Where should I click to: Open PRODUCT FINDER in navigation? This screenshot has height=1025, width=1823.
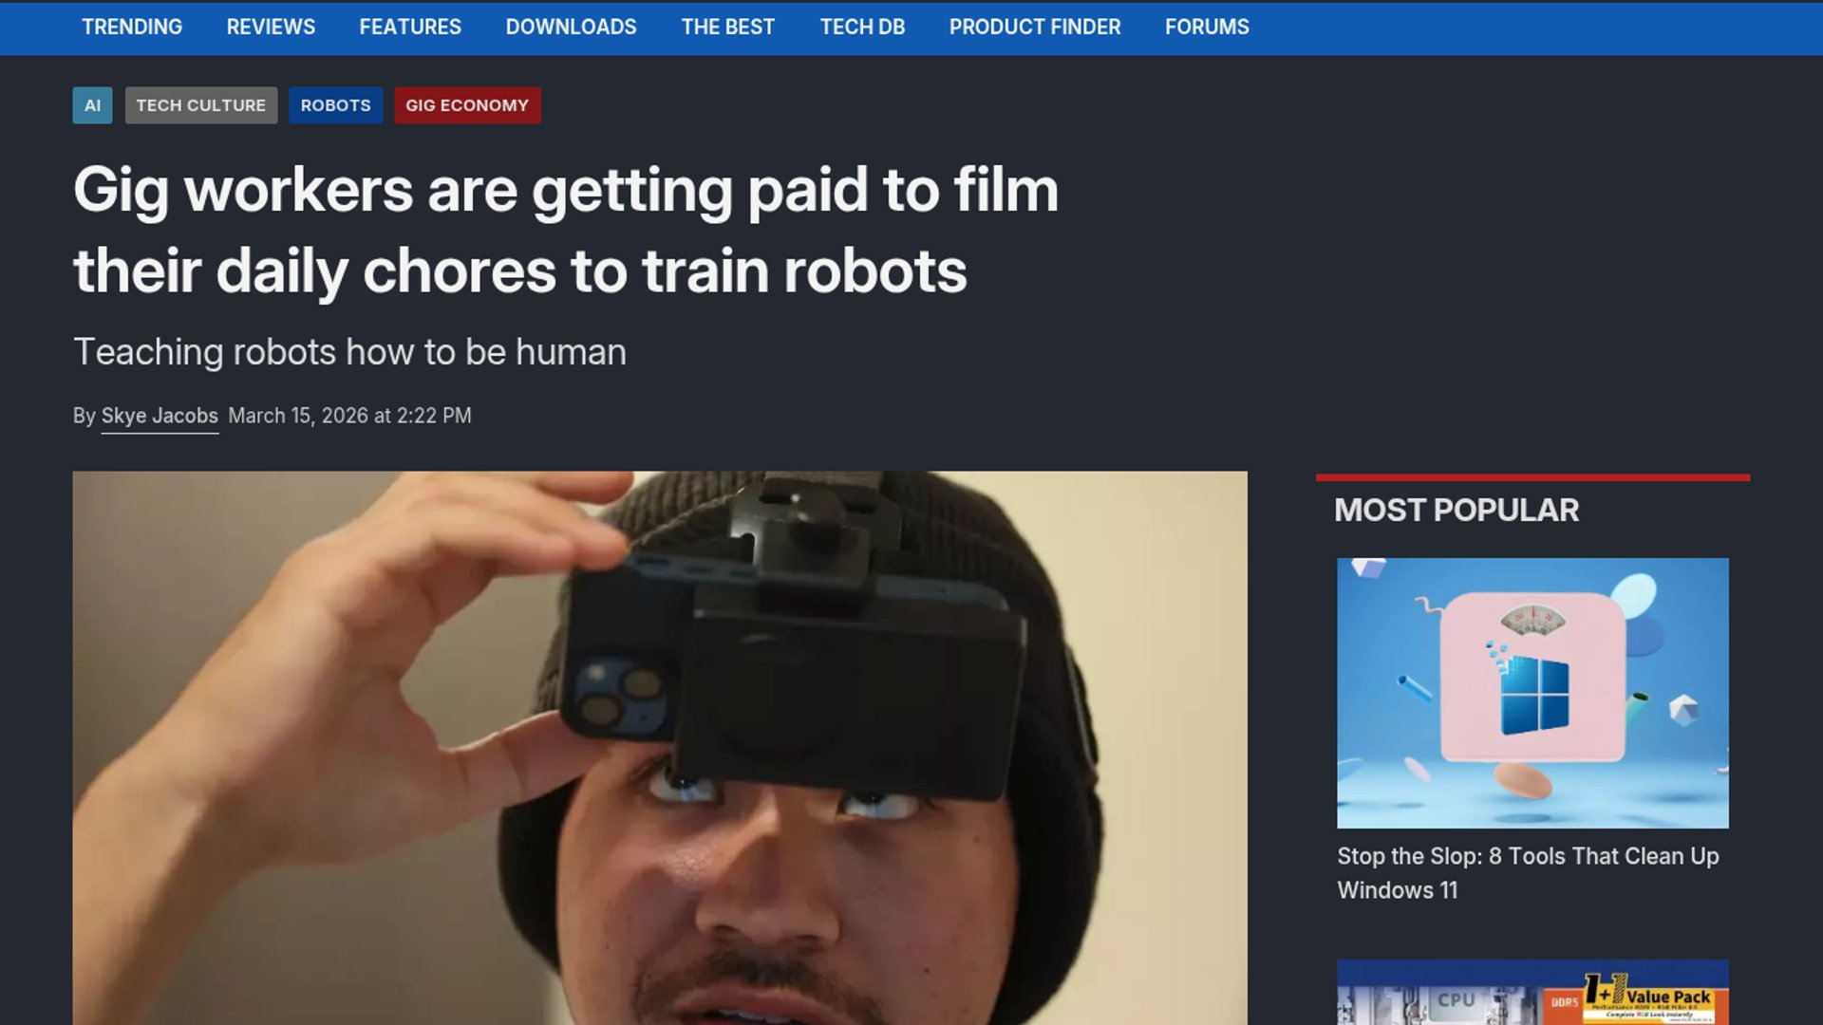pos(1035,27)
